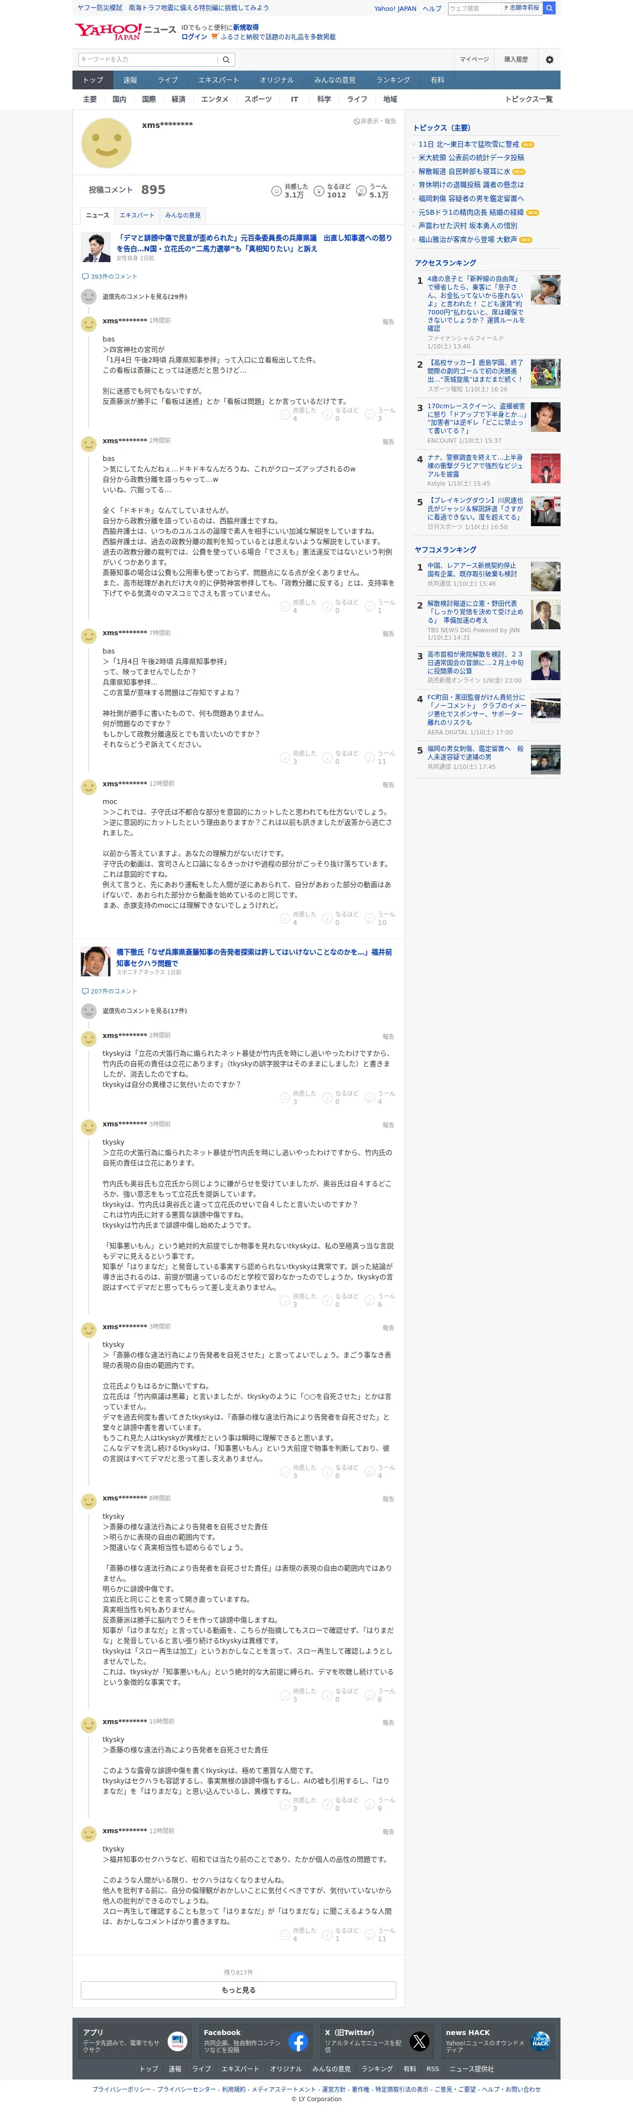Screen dimensions: 633x2114
Task: Toggle うーん on the 10時間前 comment with 9
Action: pos(380,1804)
